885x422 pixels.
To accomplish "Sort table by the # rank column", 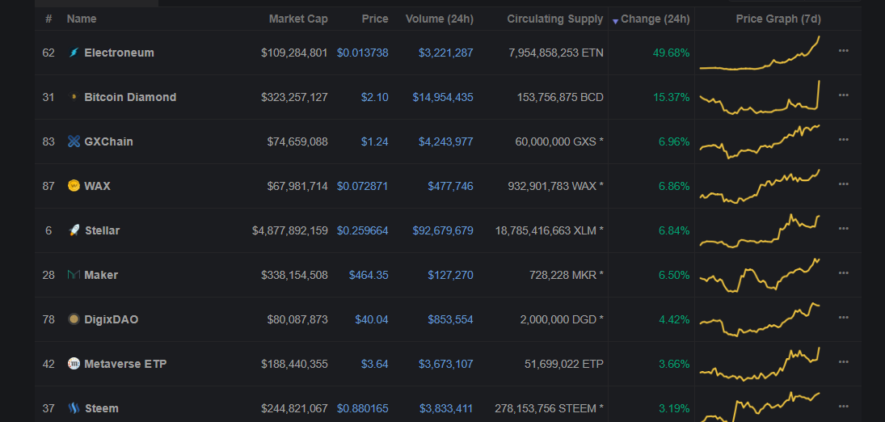I will (48, 19).
